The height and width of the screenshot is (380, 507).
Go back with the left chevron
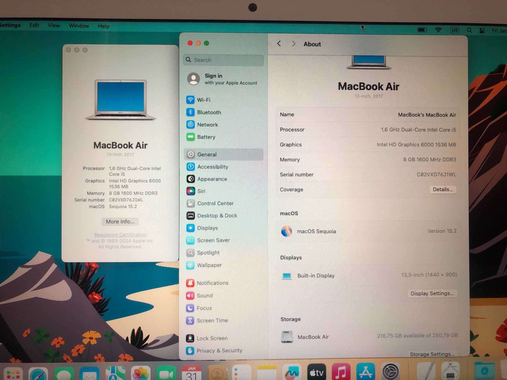(x=279, y=44)
